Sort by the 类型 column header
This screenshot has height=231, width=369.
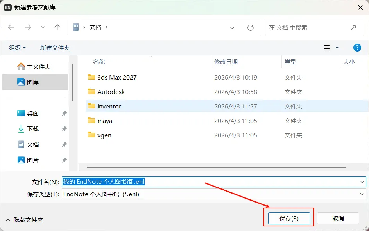pyautogui.click(x=290, y=62)
